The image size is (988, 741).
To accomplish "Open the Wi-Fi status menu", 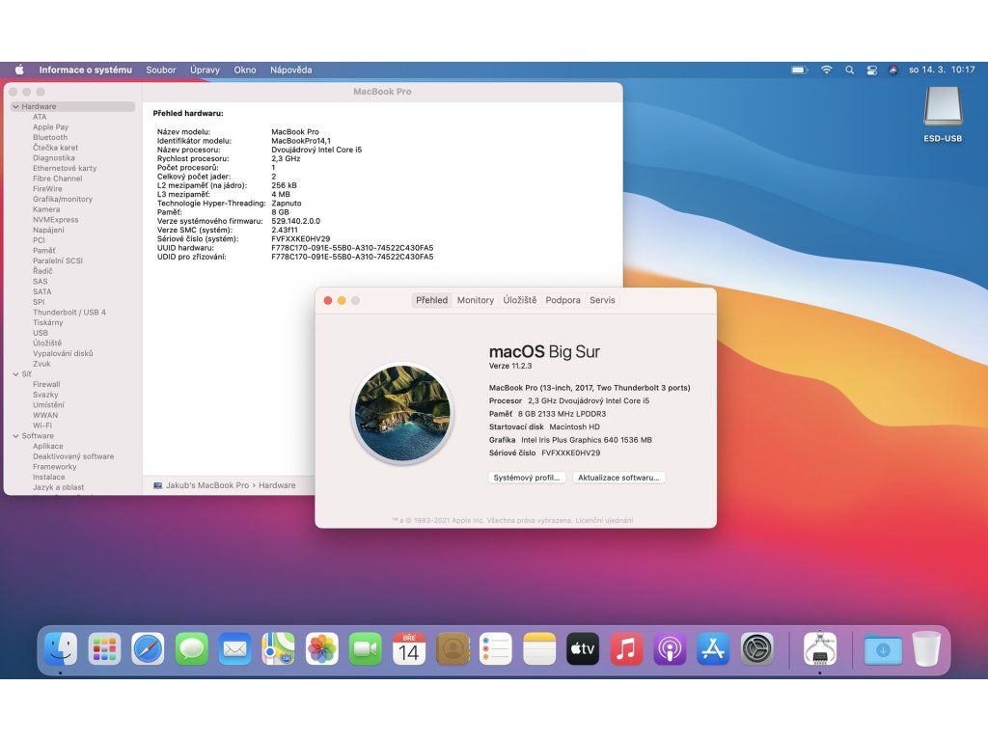I will pos(826,70).
